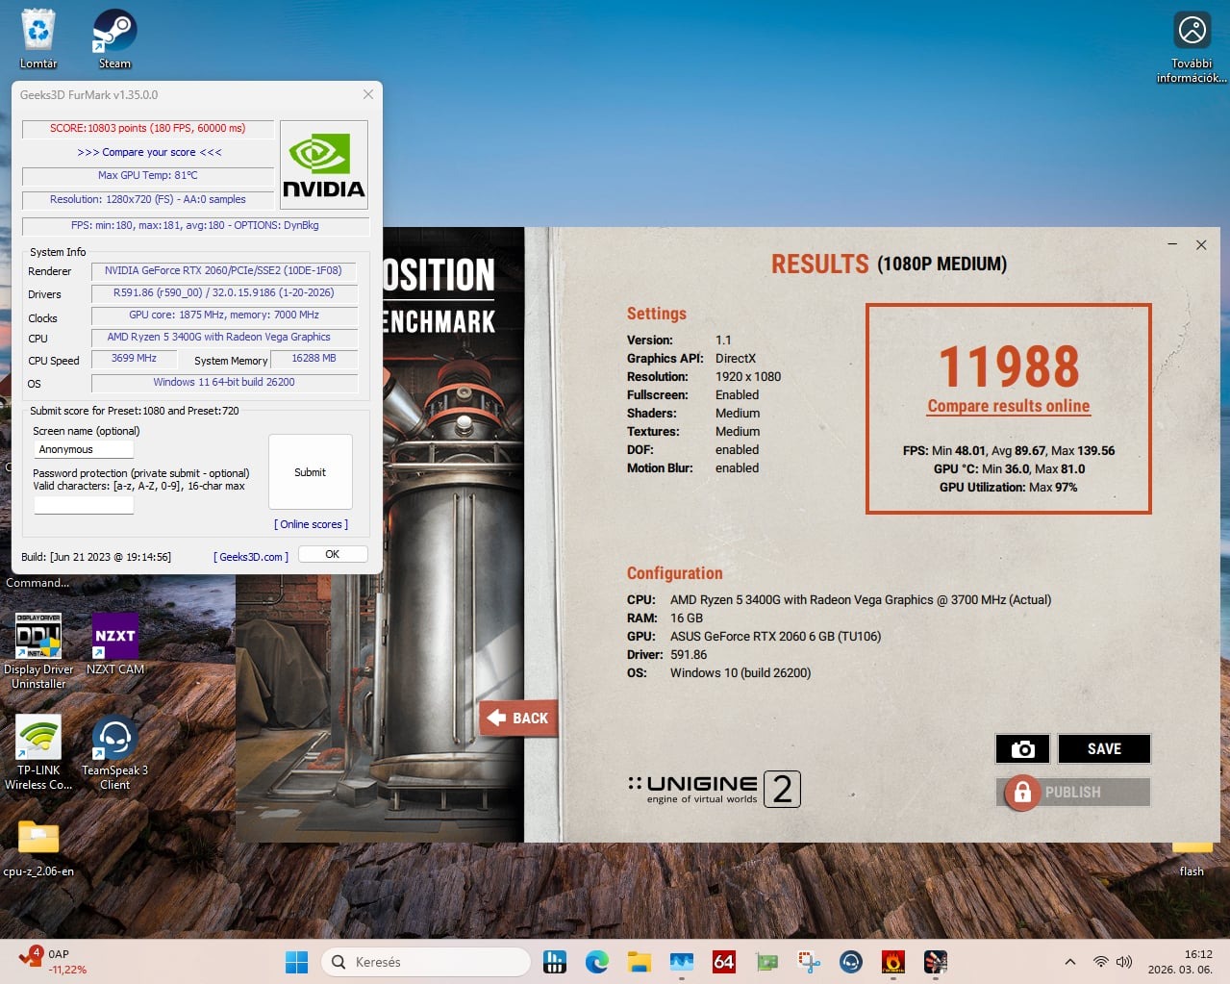Open the GPU card taskbar icon

pos(766,961)
